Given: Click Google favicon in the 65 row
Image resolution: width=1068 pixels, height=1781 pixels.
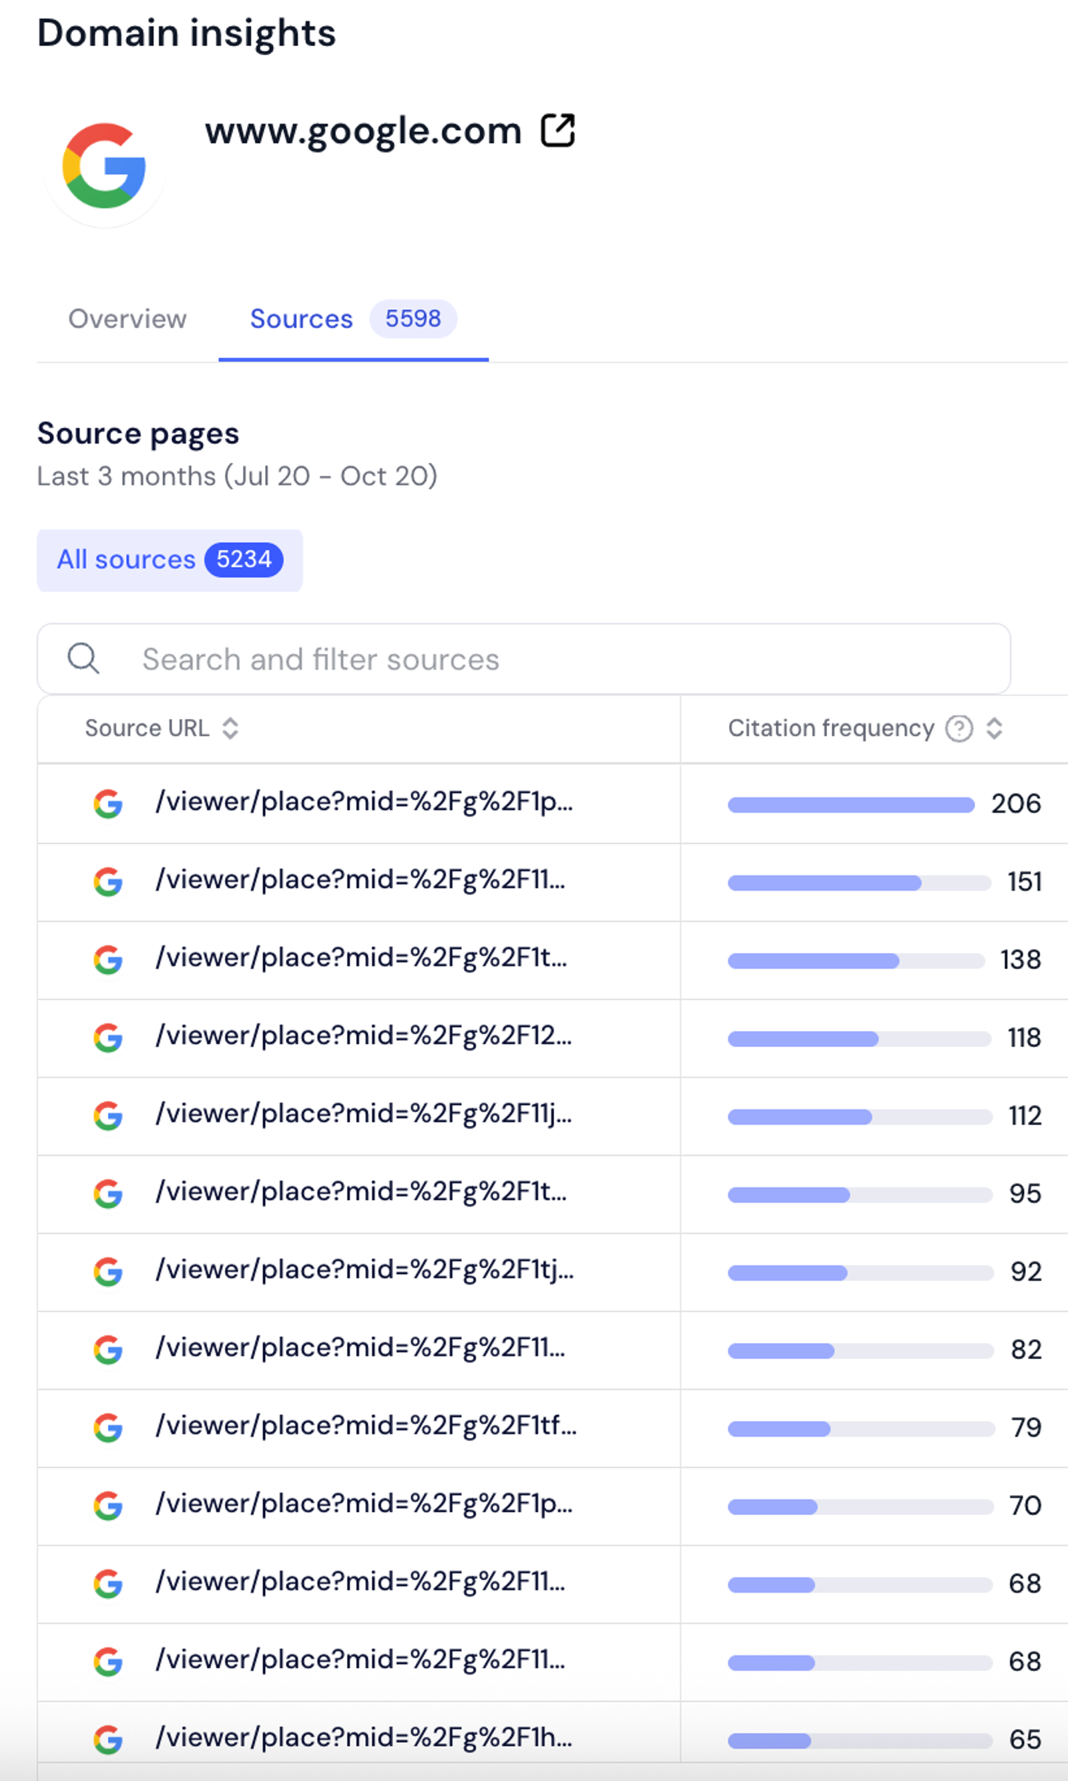Looking at the screenshot, I should pyautogui.click(x=108, y=1739).
